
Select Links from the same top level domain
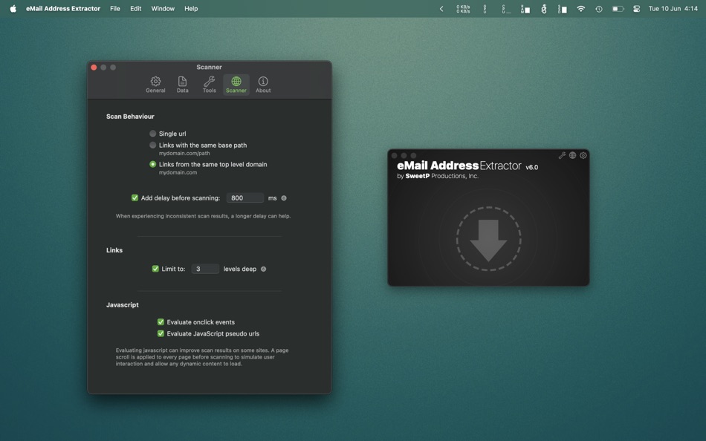point(153,164)
